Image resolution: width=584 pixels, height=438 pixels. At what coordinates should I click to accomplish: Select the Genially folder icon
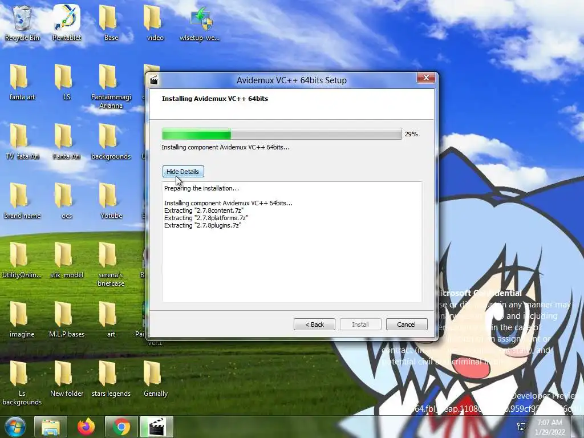click(x=155, y=379)
